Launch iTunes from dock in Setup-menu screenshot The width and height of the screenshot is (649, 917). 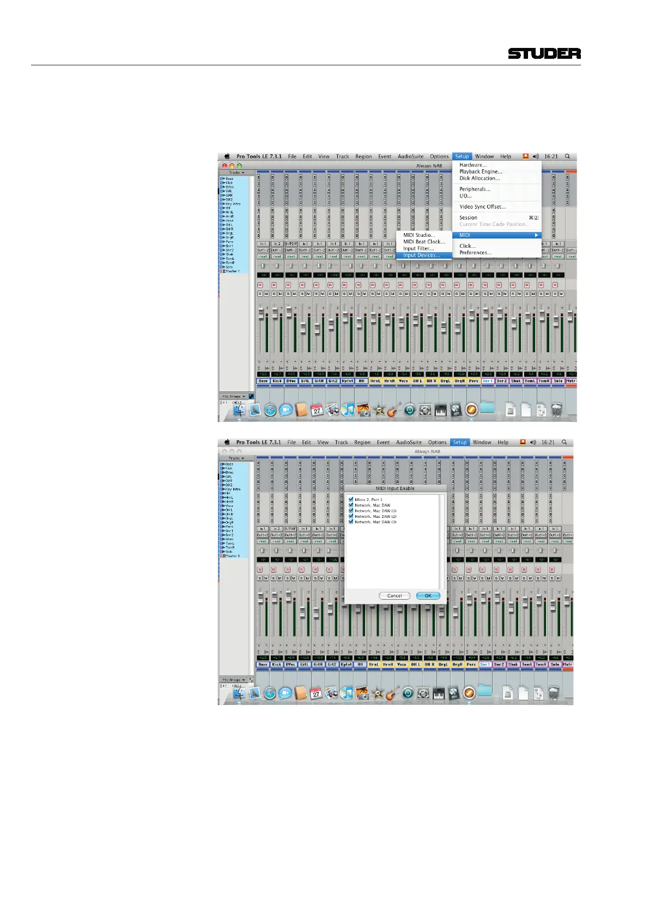click(348, 410)
